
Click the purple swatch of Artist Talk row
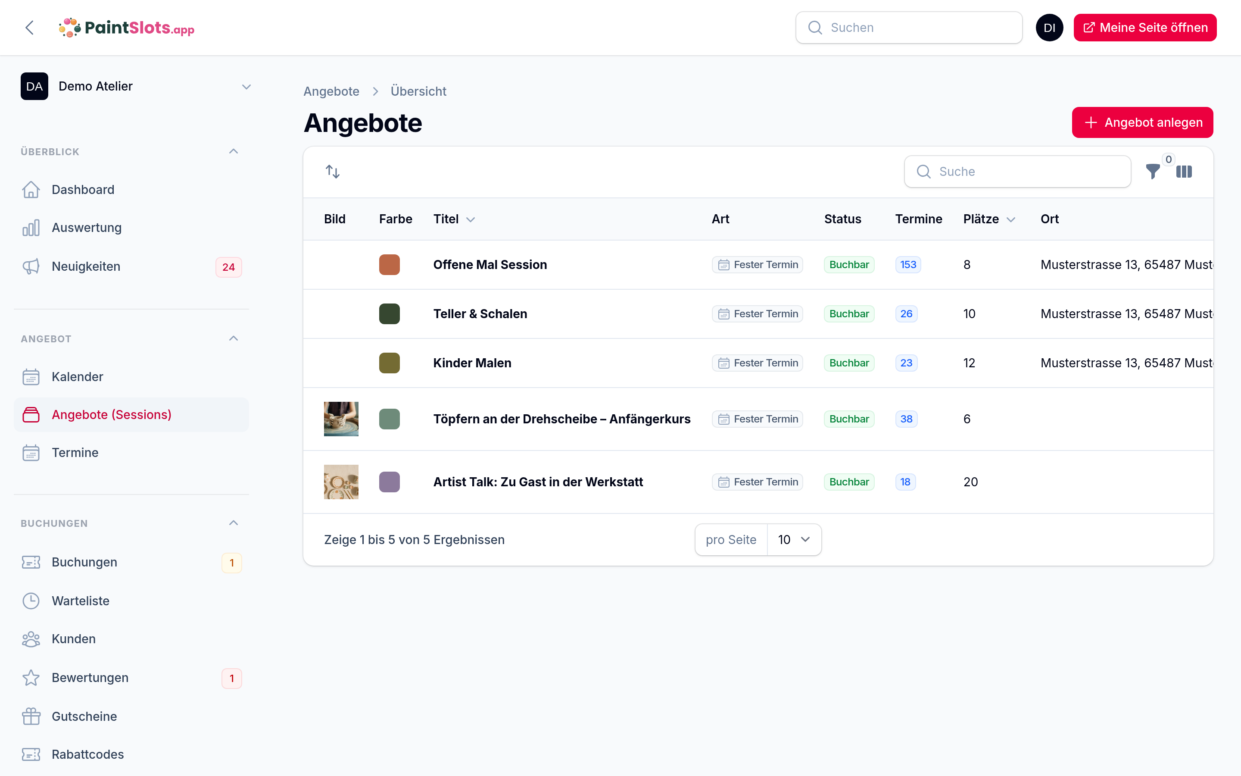click(389, 482)
